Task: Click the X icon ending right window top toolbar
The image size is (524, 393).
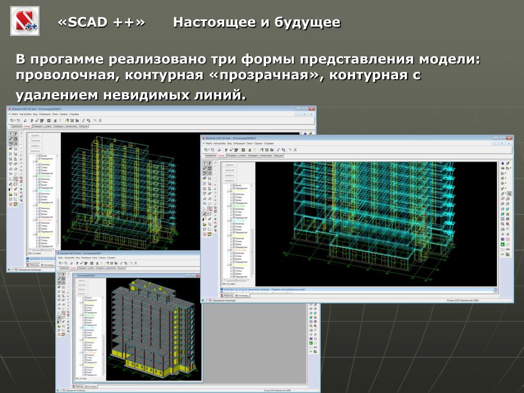Action: pos(295,150)
